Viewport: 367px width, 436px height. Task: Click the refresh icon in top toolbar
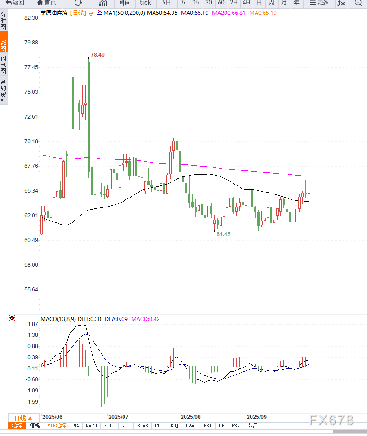(78, 3)
